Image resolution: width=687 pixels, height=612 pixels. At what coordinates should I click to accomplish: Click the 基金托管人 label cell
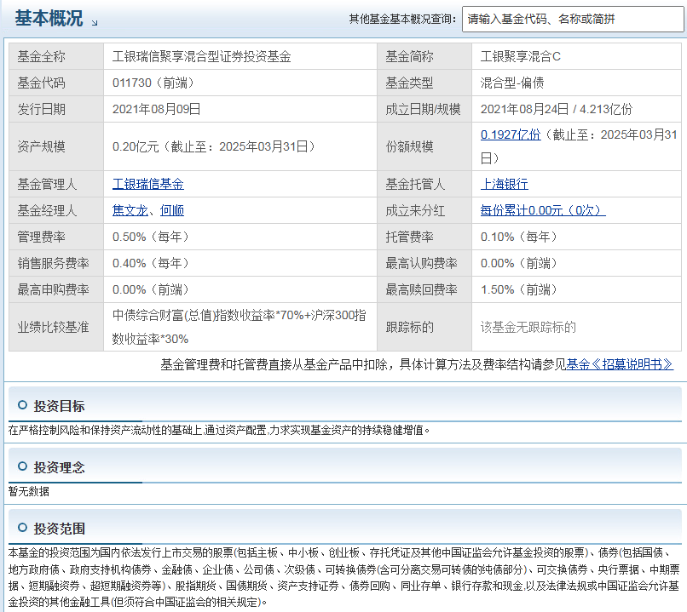(x=424, y=184)
